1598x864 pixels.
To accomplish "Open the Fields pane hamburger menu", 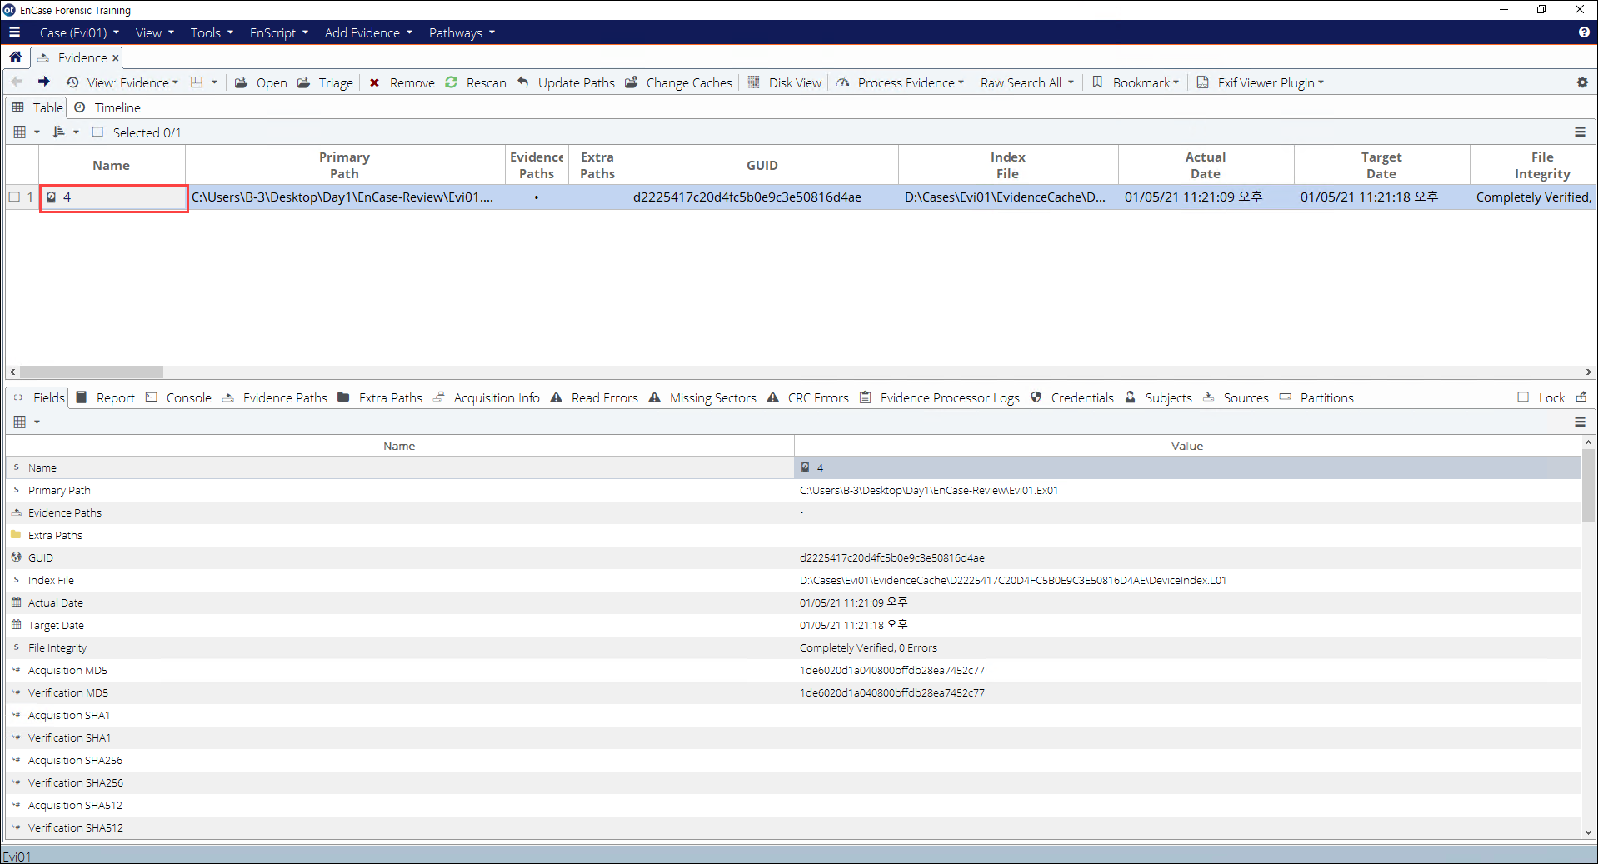I will pyautogui.click(x=1580, y=422).
